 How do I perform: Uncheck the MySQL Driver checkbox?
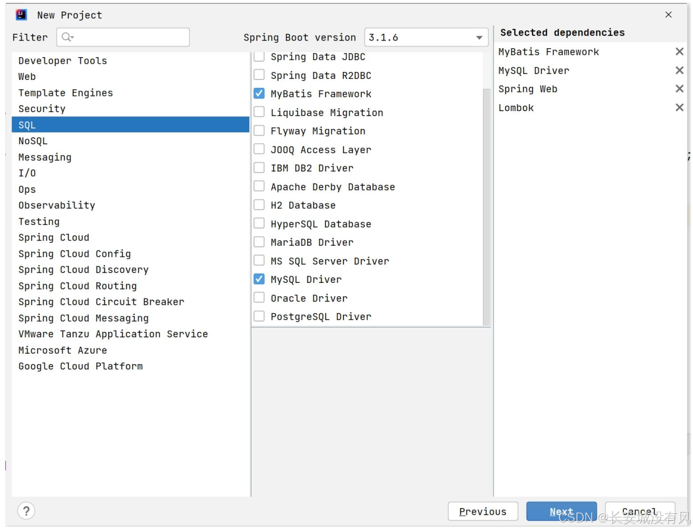point(259,279)
